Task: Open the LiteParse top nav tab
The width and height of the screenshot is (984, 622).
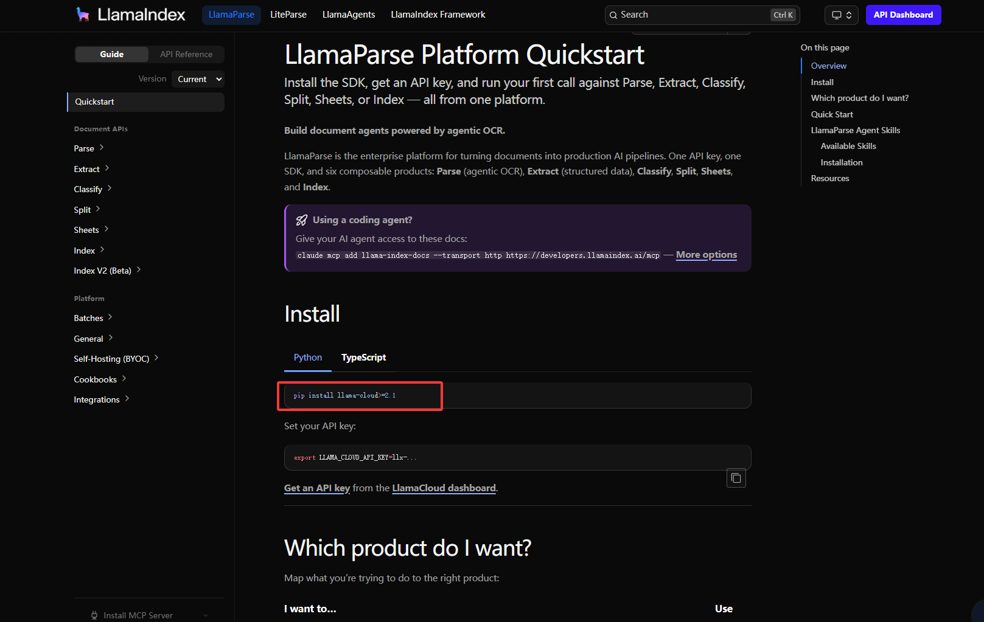Action: coord(288,15)
